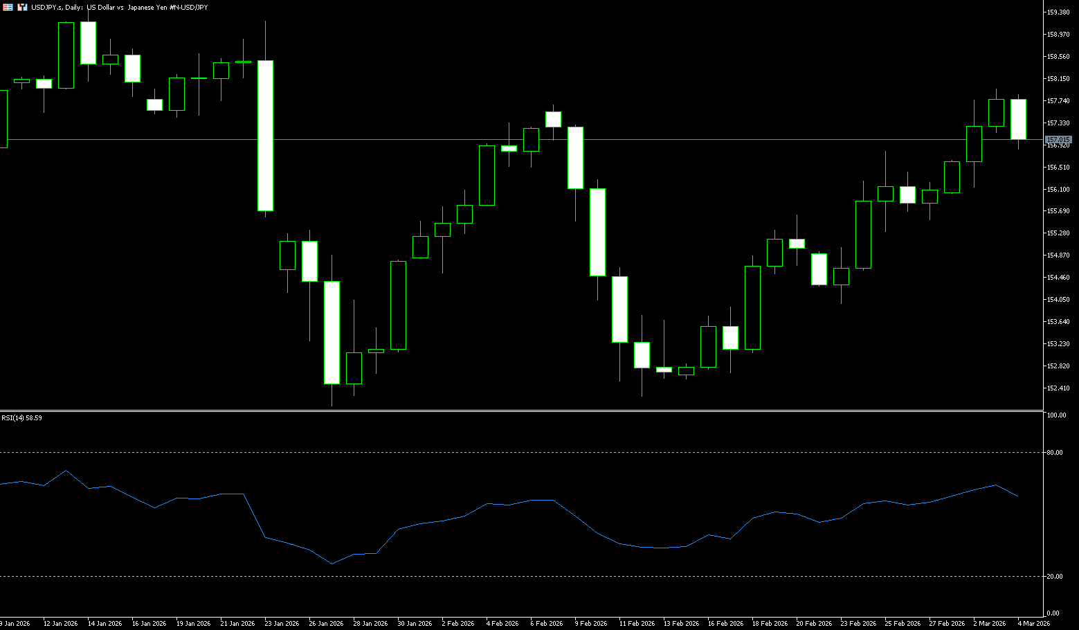Select the blue RSI line at its lowest point
Screen dimensions: 1079x630
[x=332, y=564]
